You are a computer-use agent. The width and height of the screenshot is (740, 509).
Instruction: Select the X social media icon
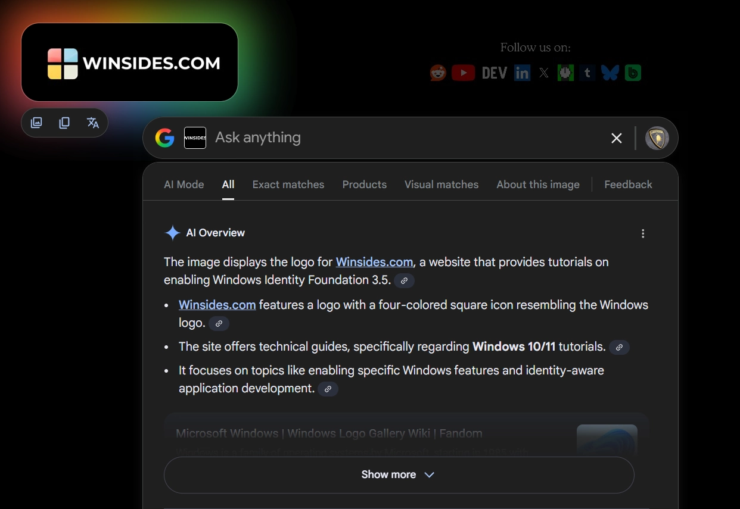(x=543, y=72)
